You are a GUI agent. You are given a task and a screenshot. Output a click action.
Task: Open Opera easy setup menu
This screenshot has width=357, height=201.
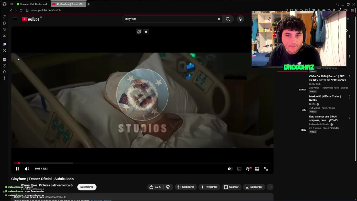click(353, 10)
